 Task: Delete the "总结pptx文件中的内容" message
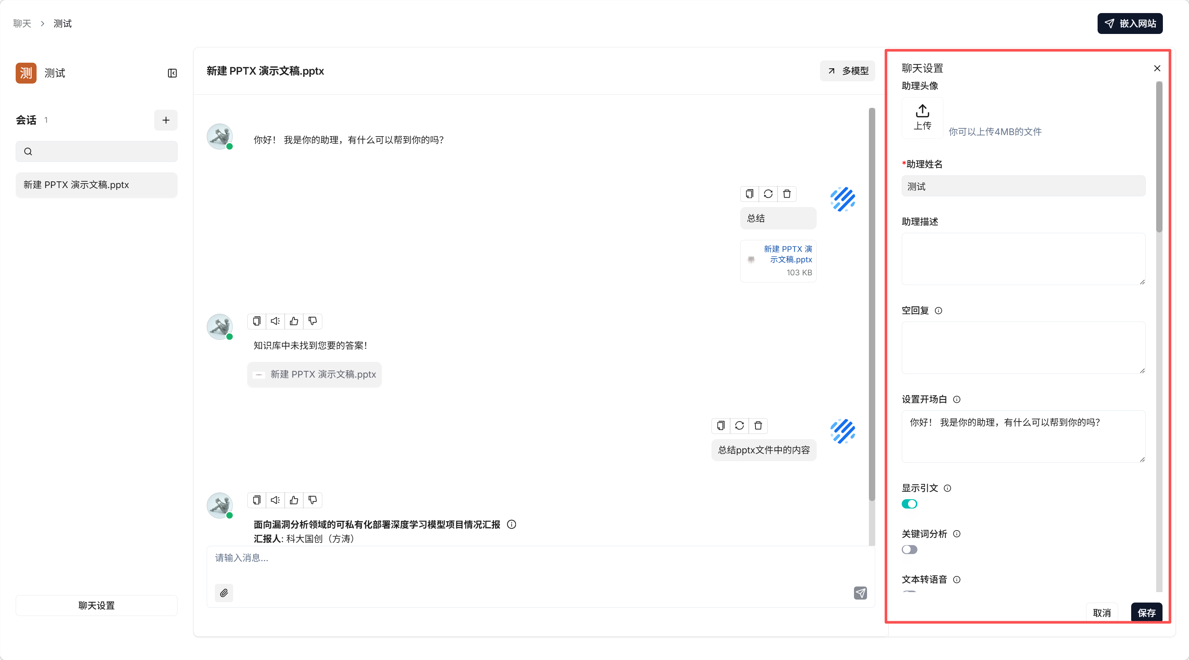757,426
